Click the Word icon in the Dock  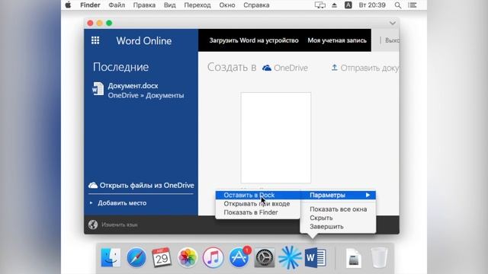(315, 257)
